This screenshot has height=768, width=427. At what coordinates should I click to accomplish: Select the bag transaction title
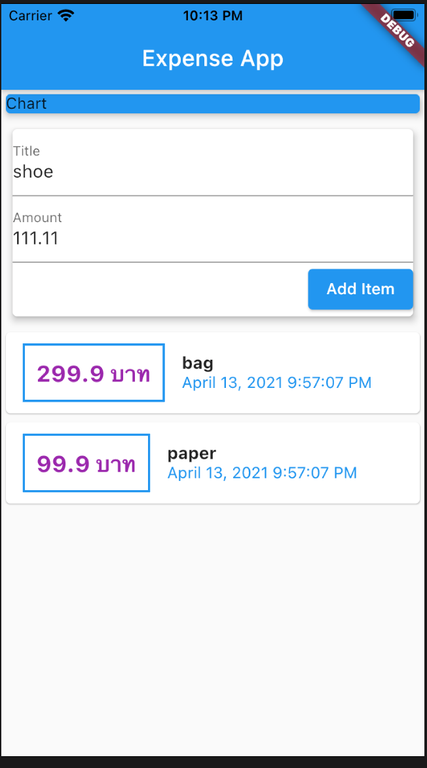198,363
